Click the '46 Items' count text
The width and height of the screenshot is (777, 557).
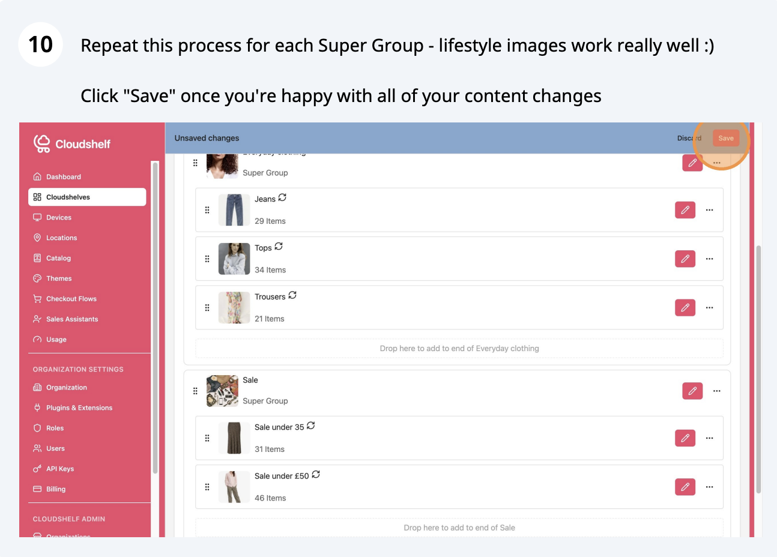point(270,498)
